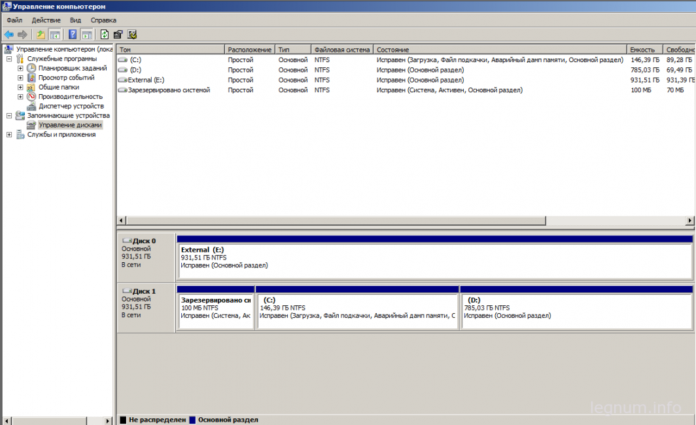Click the Производительность gauge icon

click(31, 96)
